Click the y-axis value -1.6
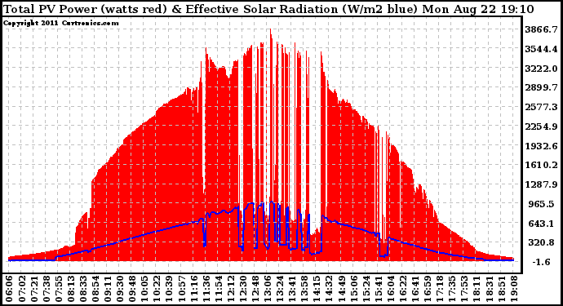Viewport: 563px width, 306px height. (x=541, y=262)
